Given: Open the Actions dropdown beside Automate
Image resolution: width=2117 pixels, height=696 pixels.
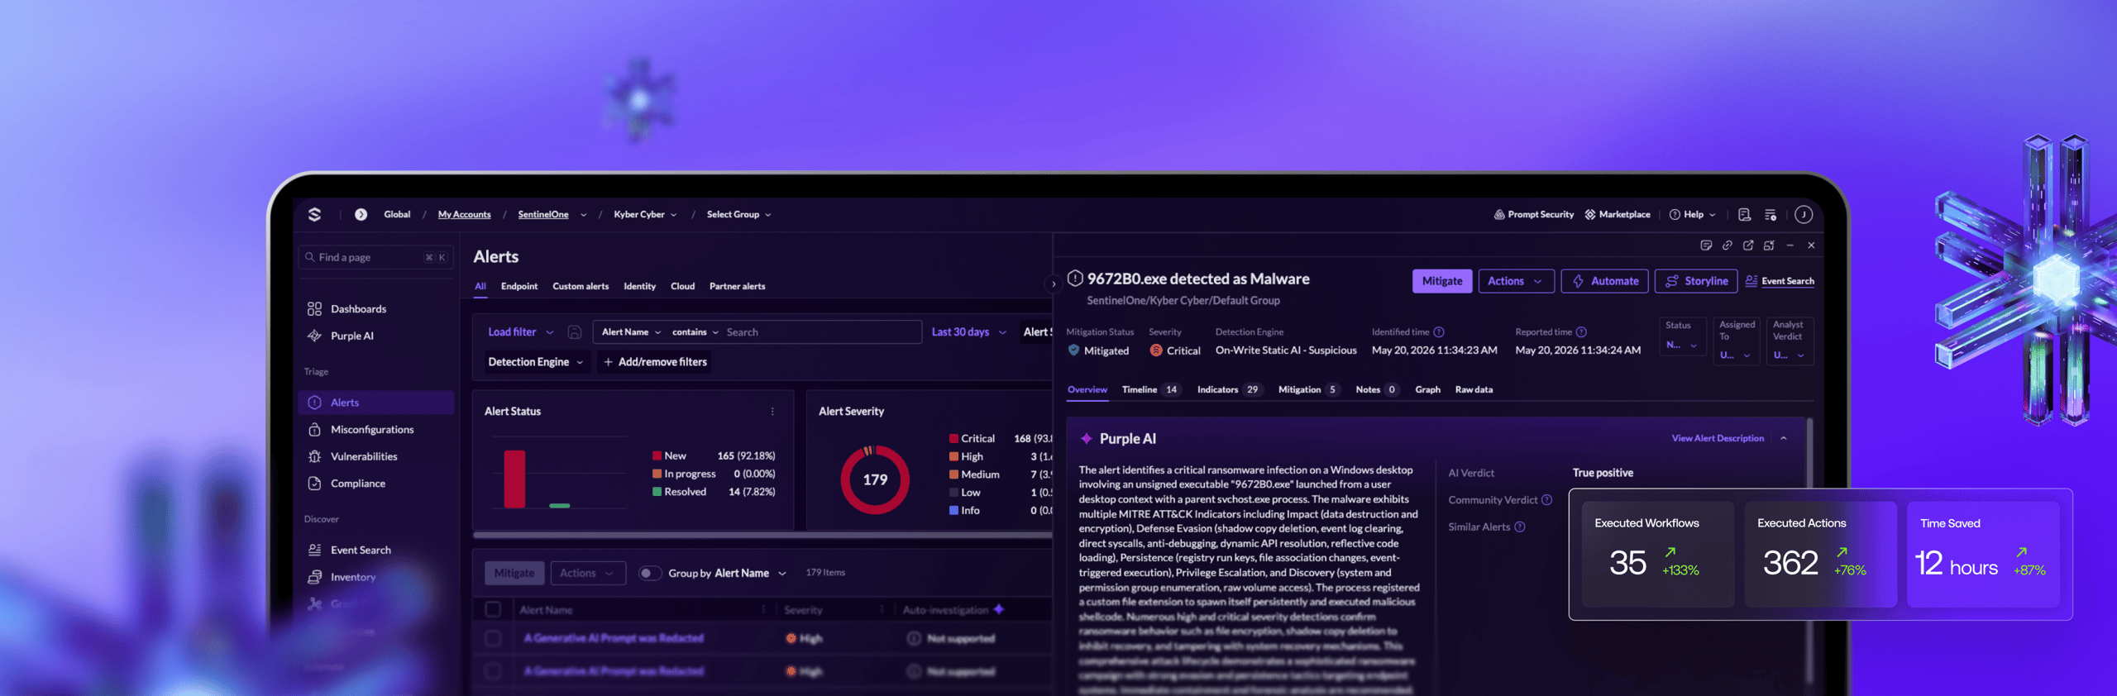Looking at the screenshot, I should 1515,281.
